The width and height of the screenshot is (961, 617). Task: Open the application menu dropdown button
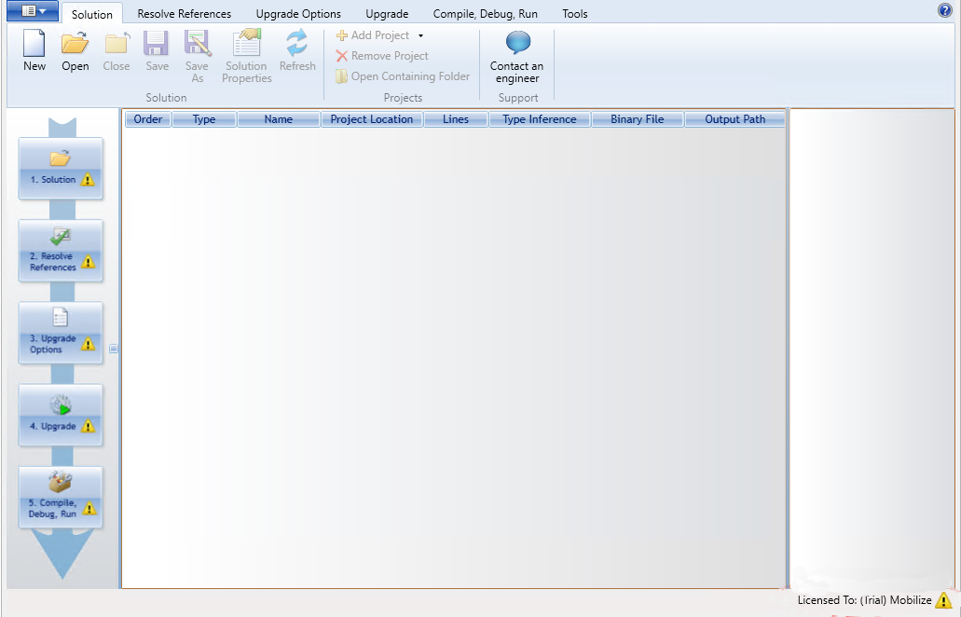(33, 11)
